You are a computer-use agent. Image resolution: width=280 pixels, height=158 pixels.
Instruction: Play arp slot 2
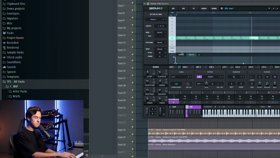(185, 102)
